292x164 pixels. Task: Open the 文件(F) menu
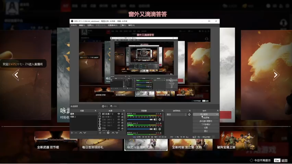click(x=74, y=25)
